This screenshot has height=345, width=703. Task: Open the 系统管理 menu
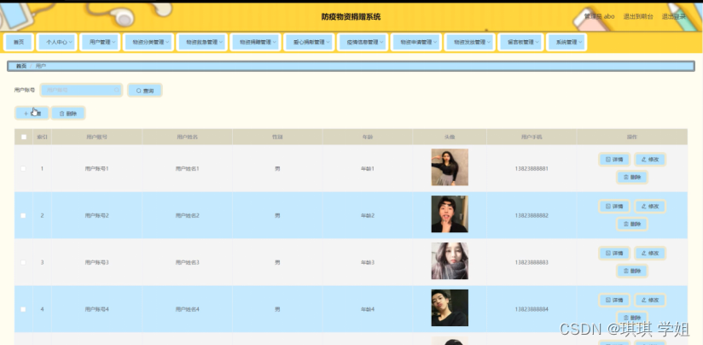(566, 42)
